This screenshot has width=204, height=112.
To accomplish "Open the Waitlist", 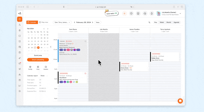I will pyautogui.click(x=46, y=68).
